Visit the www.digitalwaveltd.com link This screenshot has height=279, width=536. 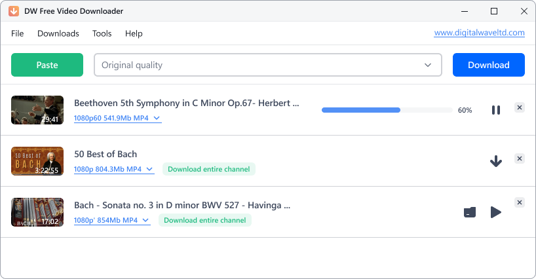(x=480, y=33)
